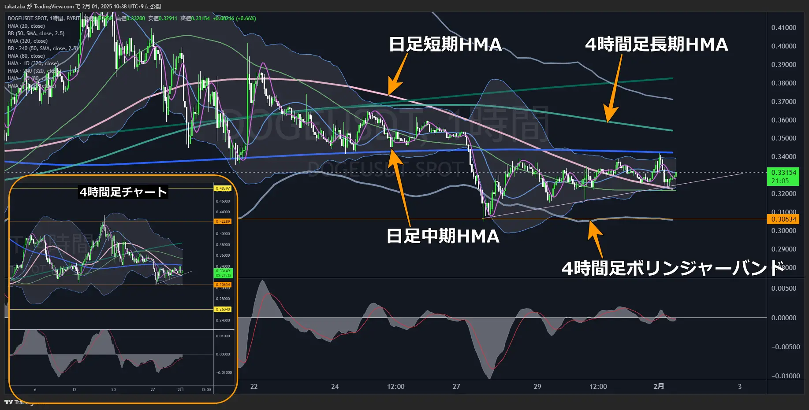Select the HMA · 1D (320, close) legend entry

(33, 63)
